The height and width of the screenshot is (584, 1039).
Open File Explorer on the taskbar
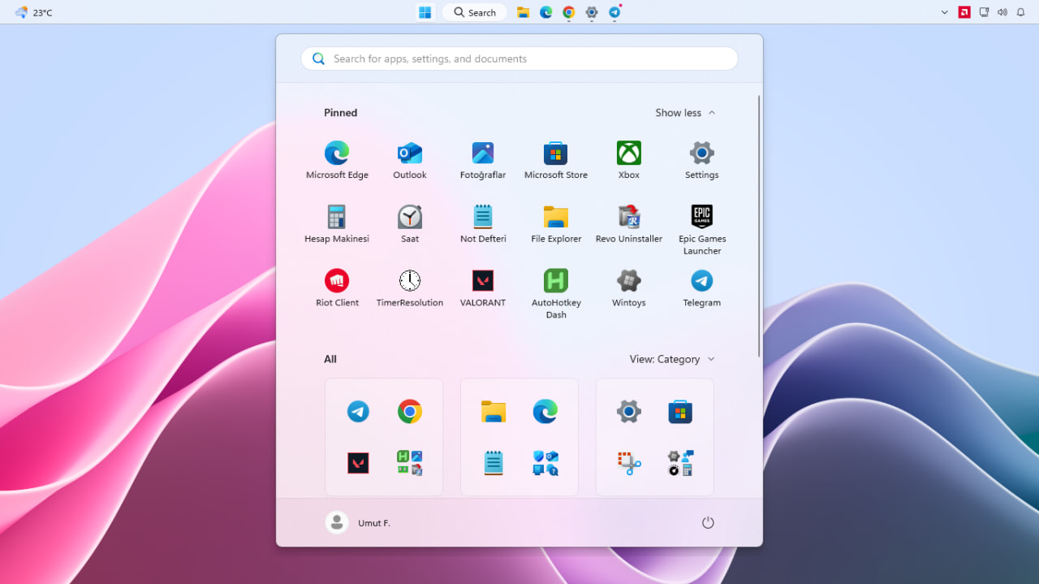(524, 12)
